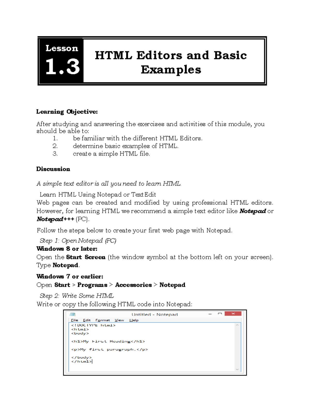Click the Notepad app icon in title bar
This screenshot has height=402, width=310.
tap(72, 314)
